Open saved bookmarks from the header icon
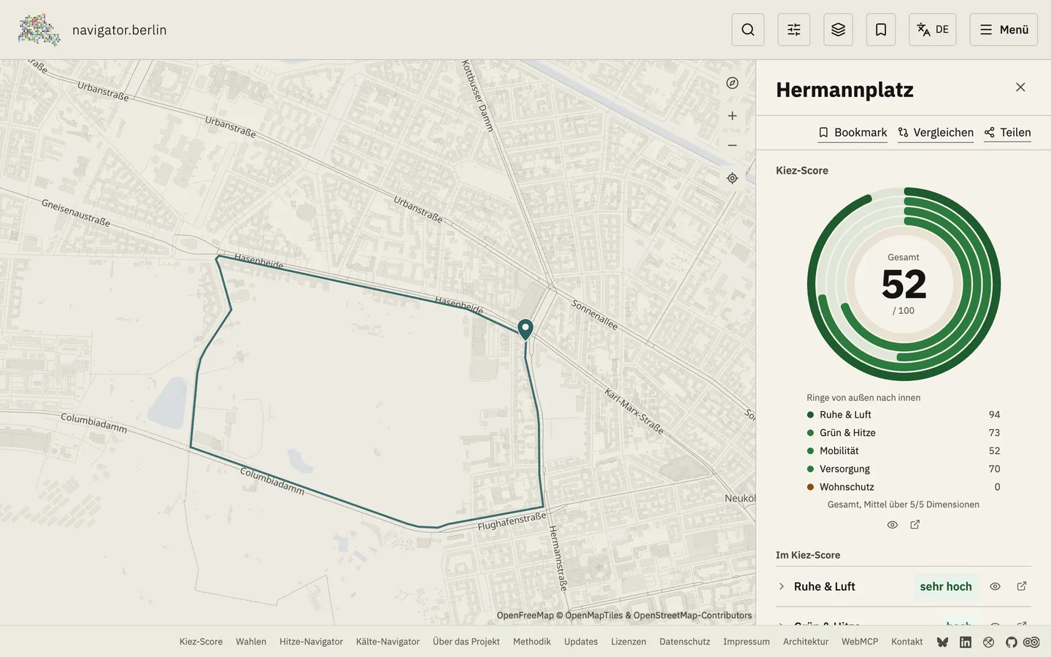1051x657 pixels. pyautogui.click(x=881, y=30)
